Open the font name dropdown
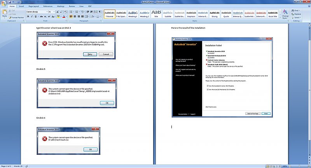311x168 pixels. coord(47,12)
